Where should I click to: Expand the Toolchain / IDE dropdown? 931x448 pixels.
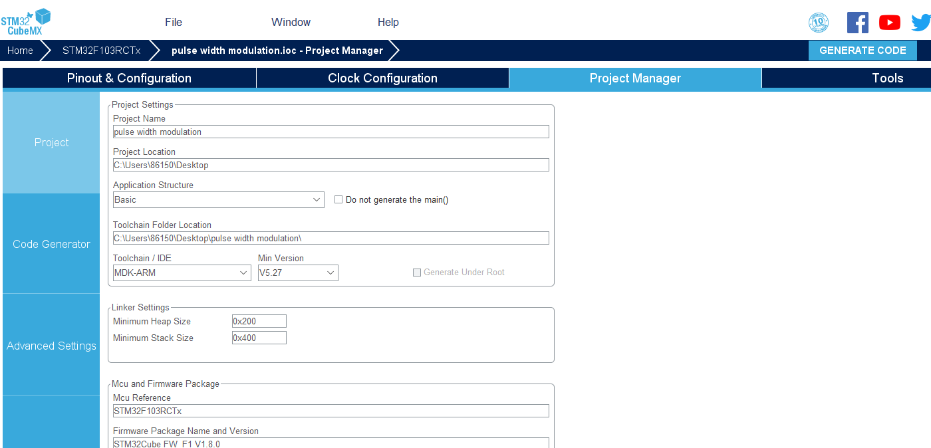click(x=182, y=273)
